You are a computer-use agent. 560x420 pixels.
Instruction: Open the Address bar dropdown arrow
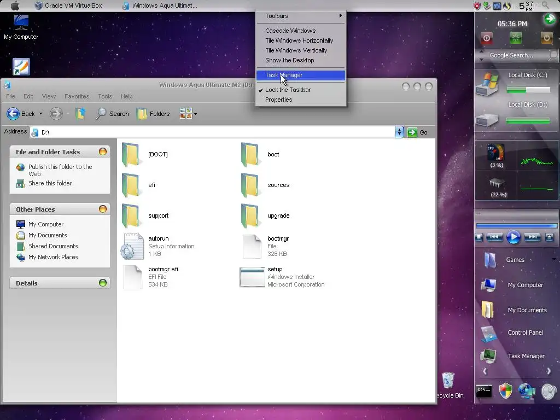click(399, 132)
